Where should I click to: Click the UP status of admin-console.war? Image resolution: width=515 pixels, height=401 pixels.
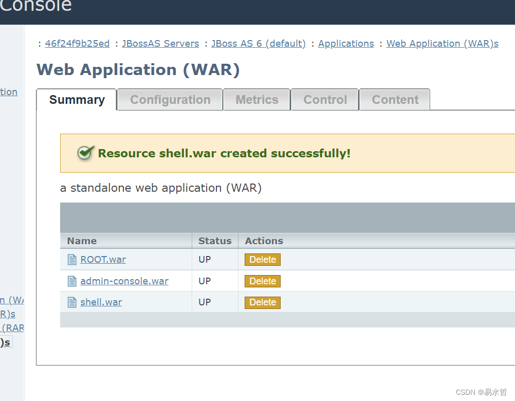coord(205,281)
